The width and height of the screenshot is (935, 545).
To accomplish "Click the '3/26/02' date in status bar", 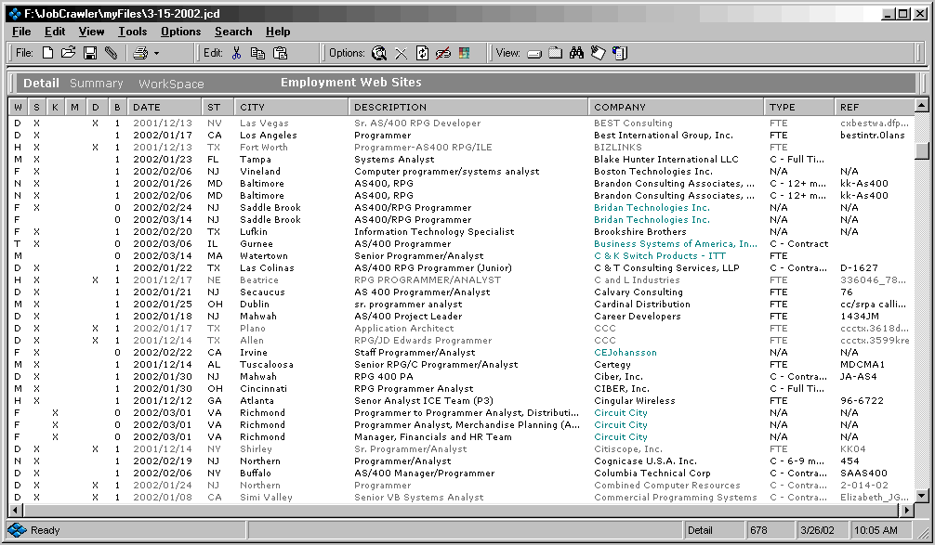I will (x=817, y=530).
